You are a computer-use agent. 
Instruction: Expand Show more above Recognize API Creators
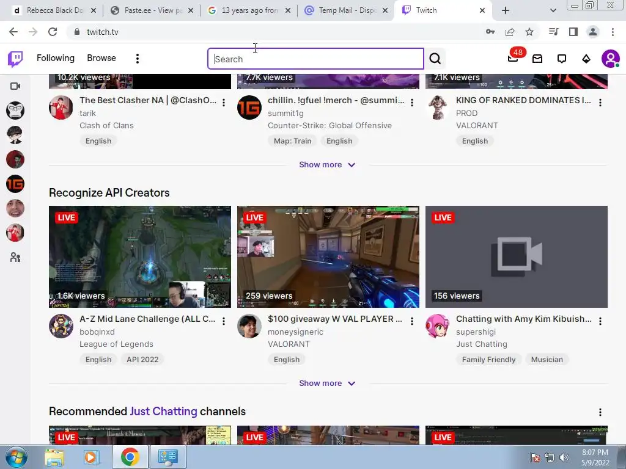327,165
